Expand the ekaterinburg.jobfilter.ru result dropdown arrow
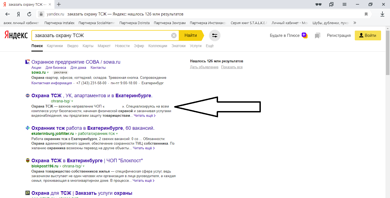 117,134
